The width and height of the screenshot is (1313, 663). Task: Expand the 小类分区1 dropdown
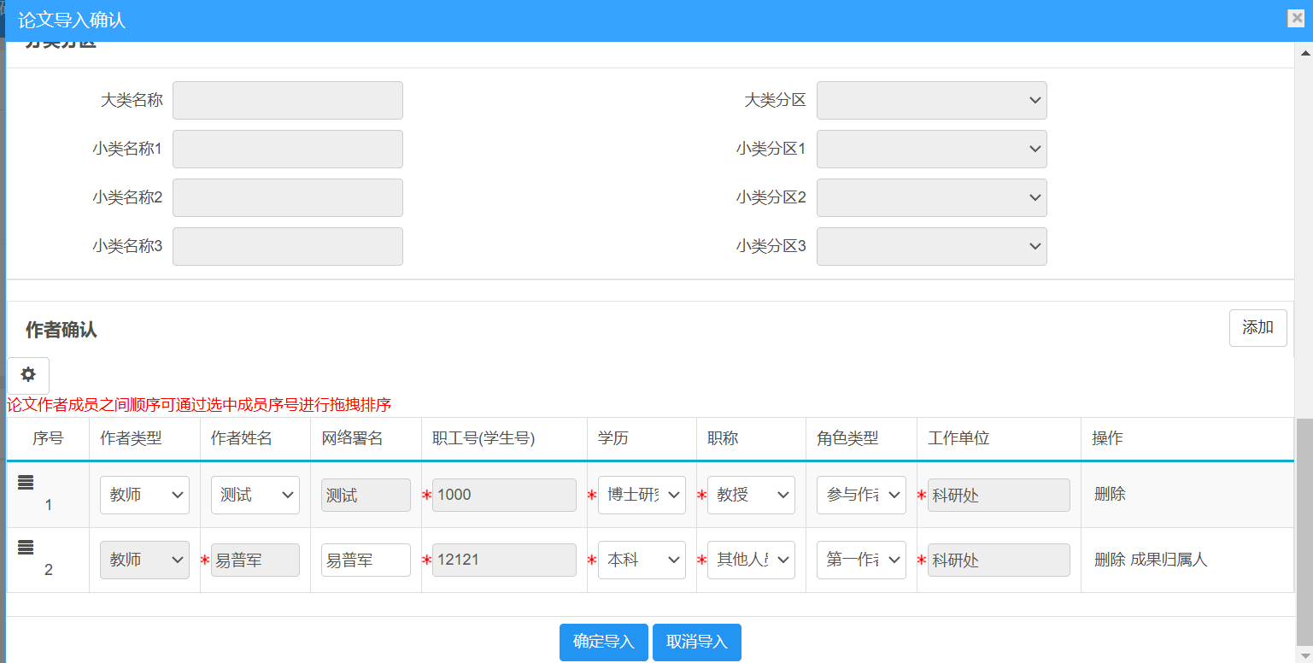coord(931,150)
